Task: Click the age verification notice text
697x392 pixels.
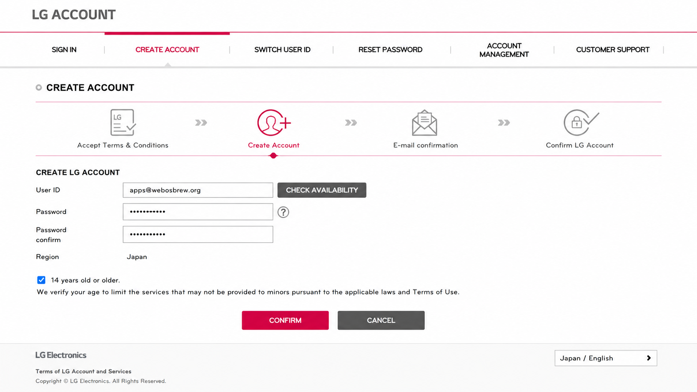Action: tap(248, 292)
